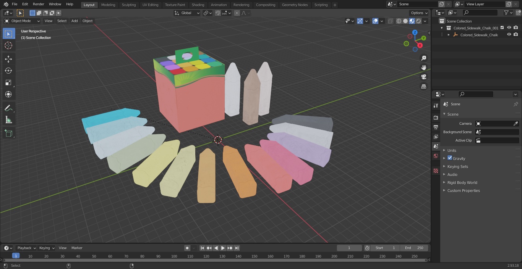The image size is (522, 269).
Task: Activate the Annotate tool
Action: (x=8, y=108)
